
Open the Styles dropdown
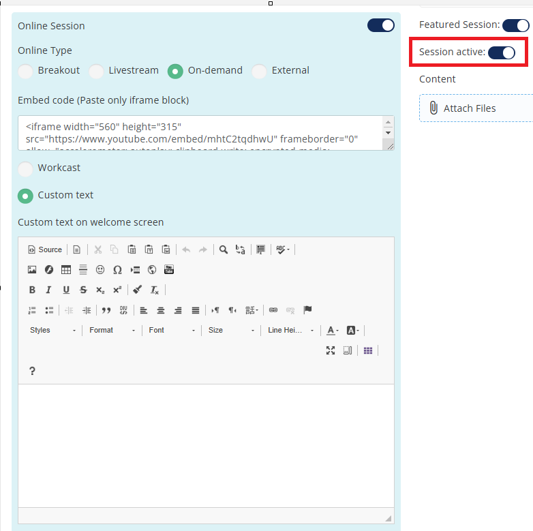pyautogui.click(x=53, y=331)
